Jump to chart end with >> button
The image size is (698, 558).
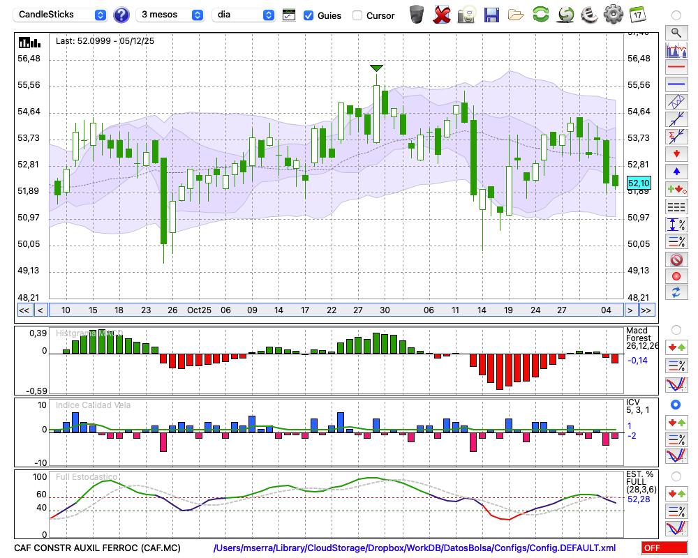[647, 310]
